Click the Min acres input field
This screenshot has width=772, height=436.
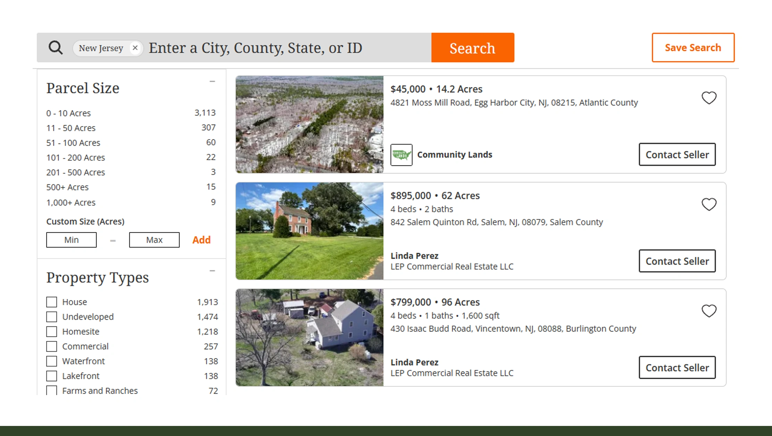(72, 240)
